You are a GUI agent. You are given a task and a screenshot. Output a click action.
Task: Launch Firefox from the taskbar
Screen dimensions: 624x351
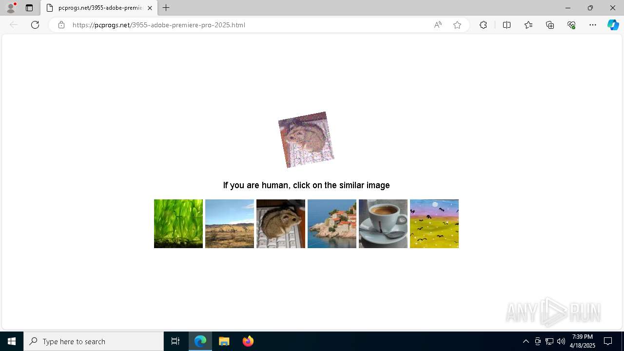(248, 341)
